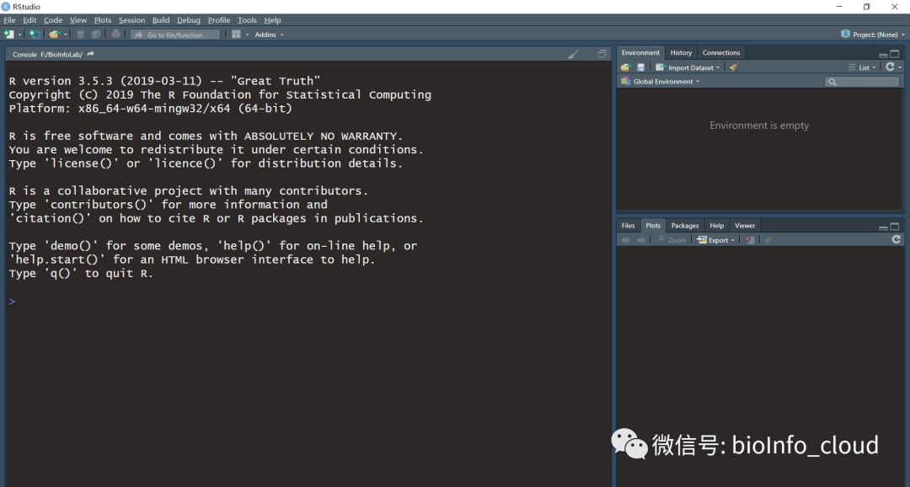Image resolution: width=910 pixels, height=487 pixels.
Task: Switch to the Packages tab
Action: 685,226
